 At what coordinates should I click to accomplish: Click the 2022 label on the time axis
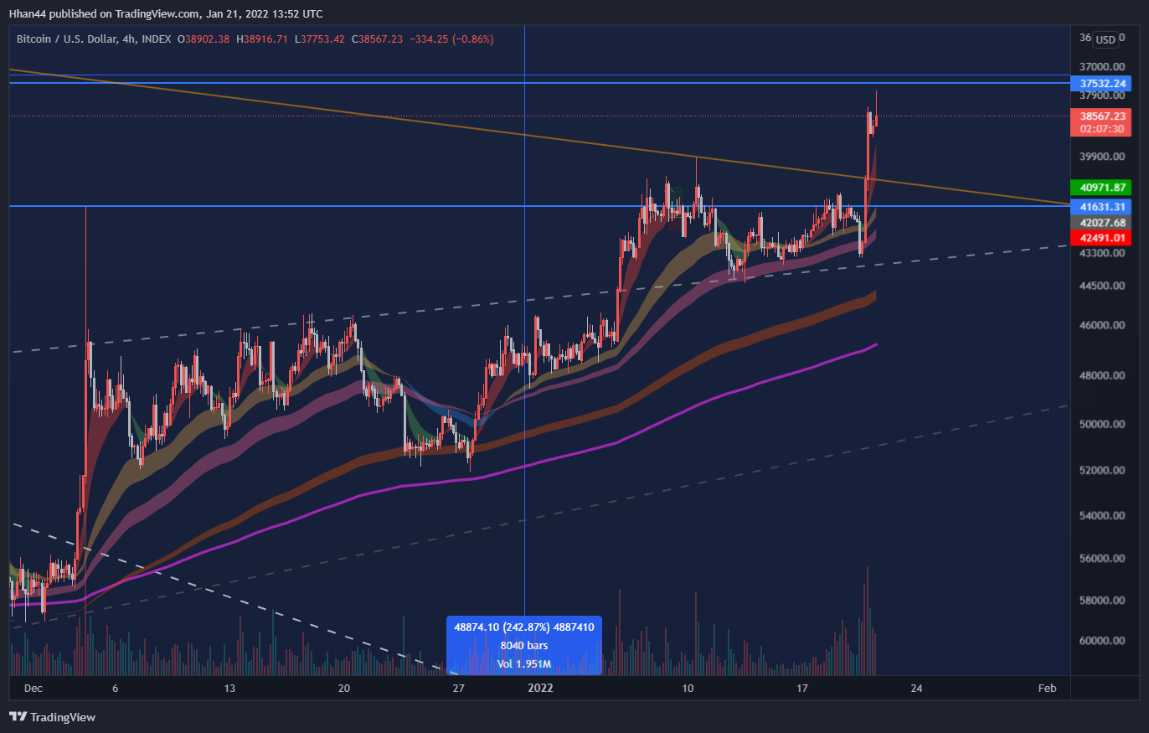tap(540, 689)
